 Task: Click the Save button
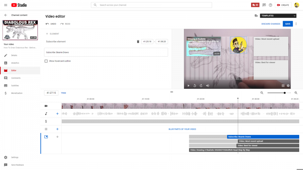pos(288,24)
